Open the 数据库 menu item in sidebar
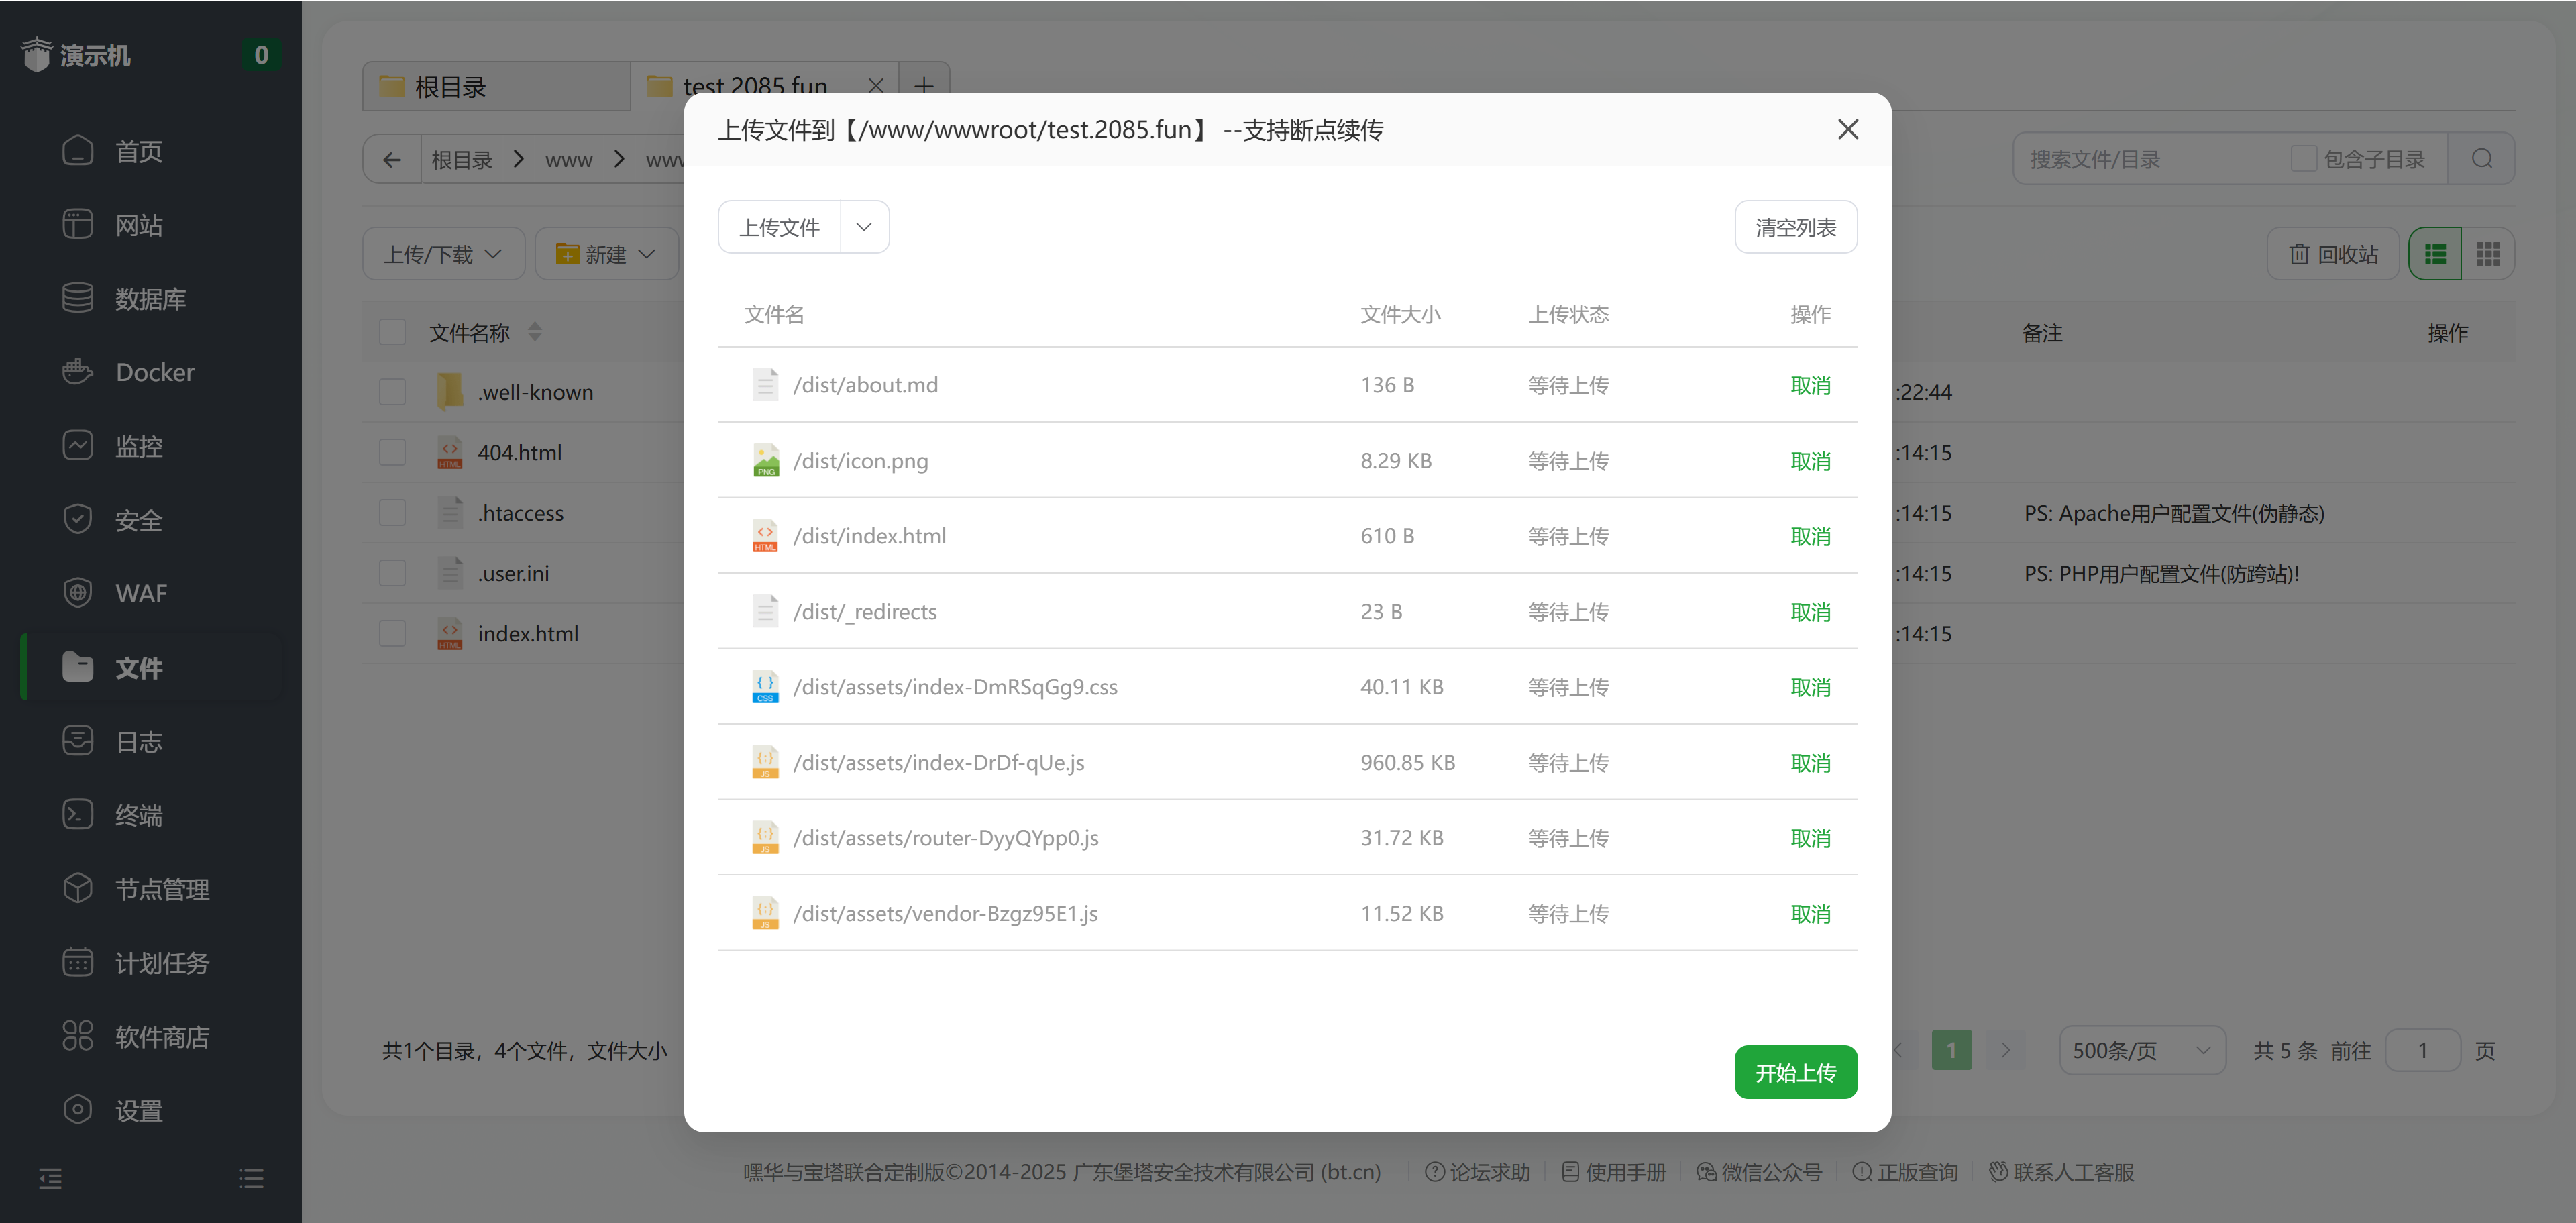 click(150, 299)
